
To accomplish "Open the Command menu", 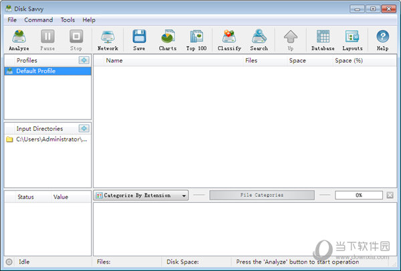I will [39, 20].
